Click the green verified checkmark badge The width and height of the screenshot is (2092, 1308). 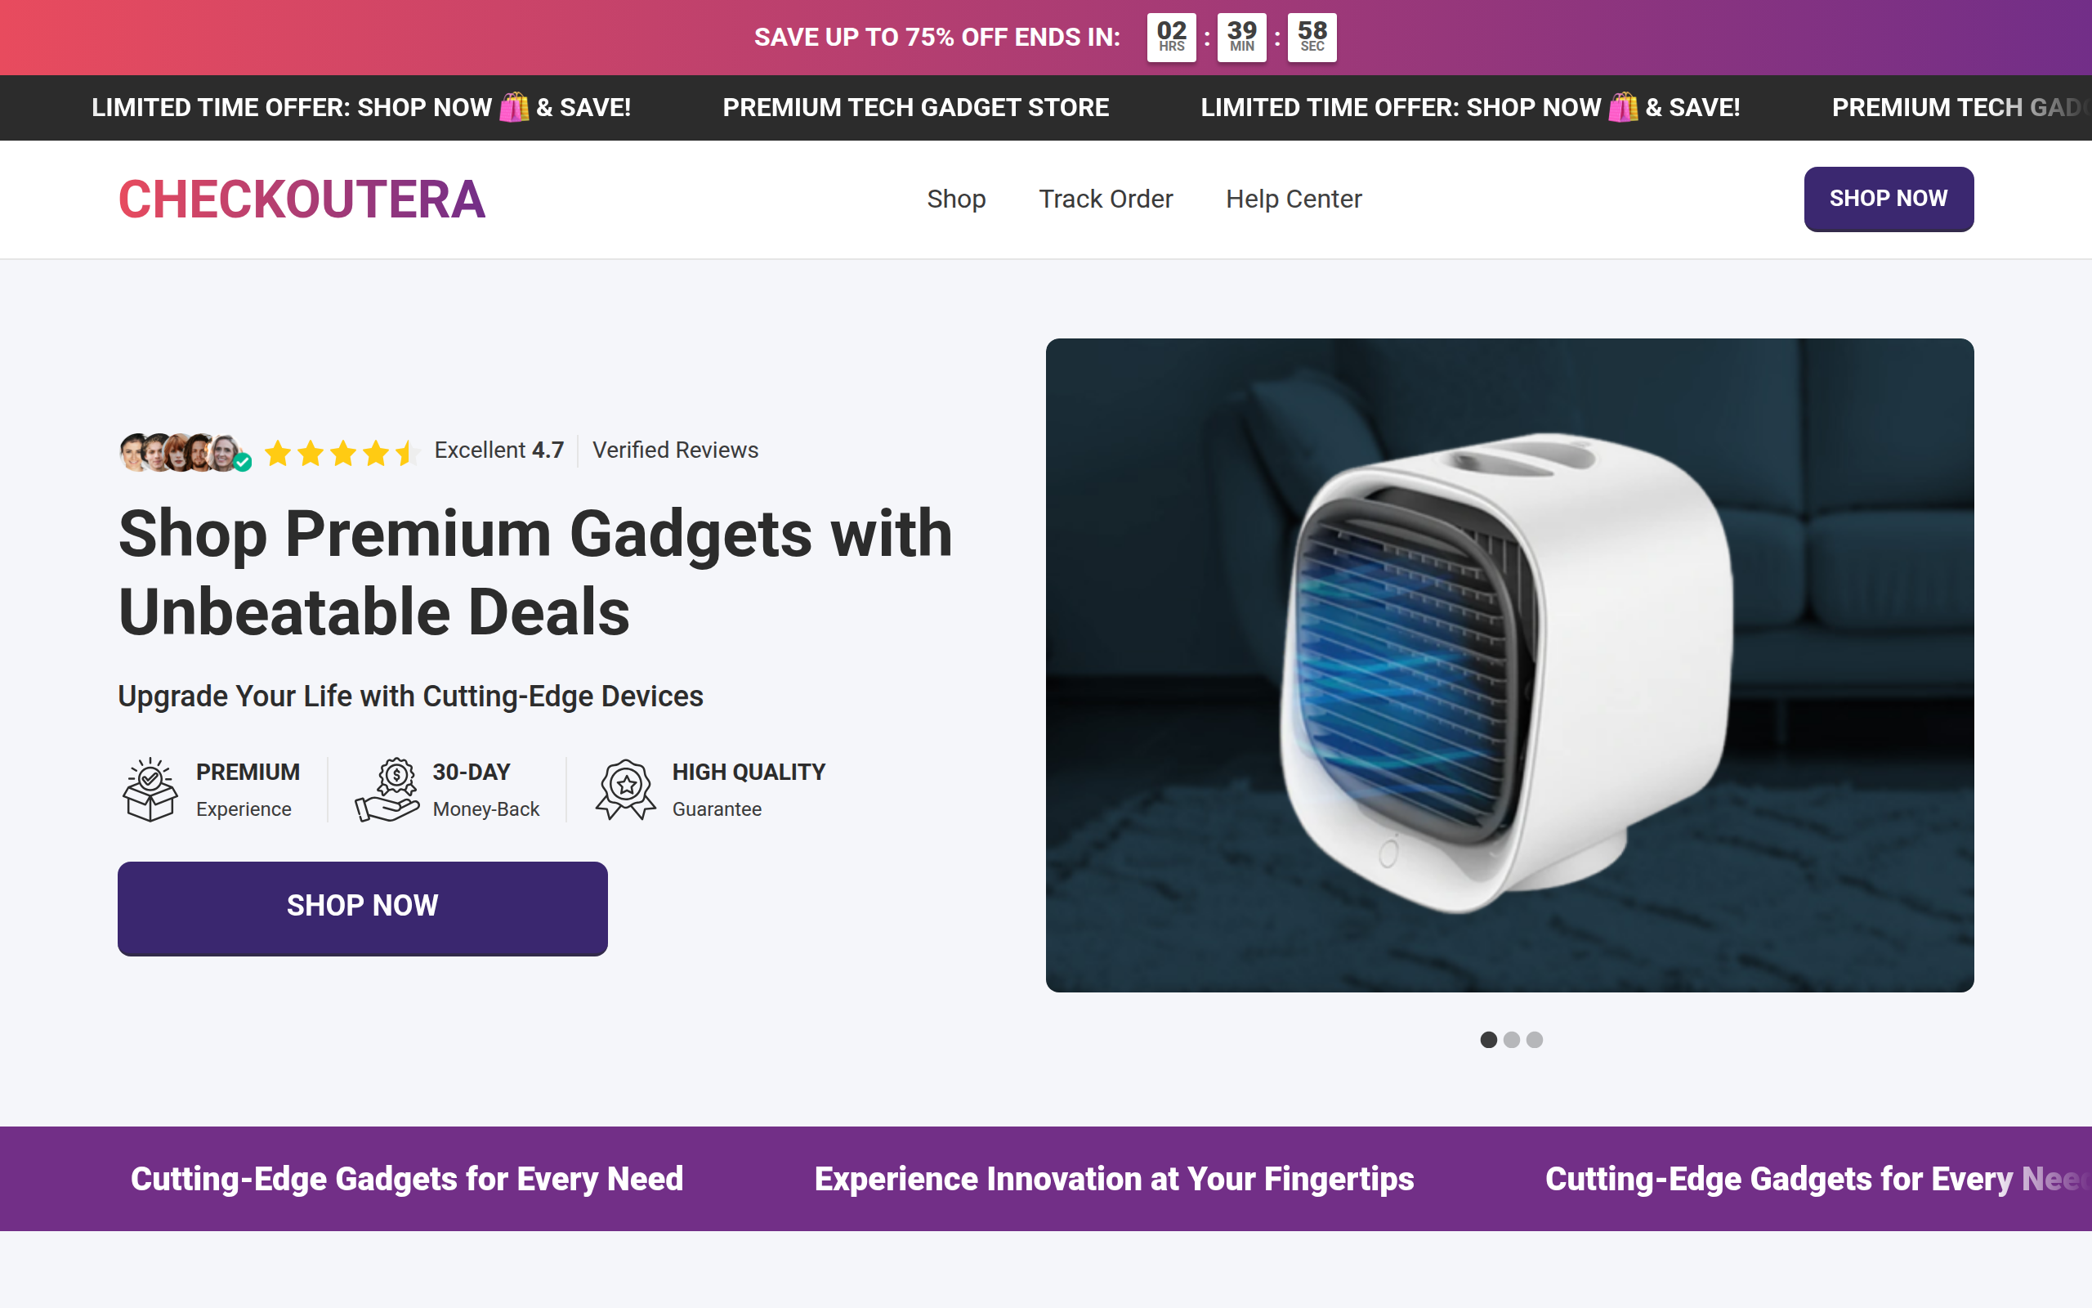[243, 463]
